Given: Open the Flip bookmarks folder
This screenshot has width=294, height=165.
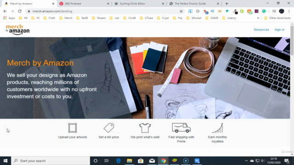Looking at the screenshot, I should click(x=178, y=18).
